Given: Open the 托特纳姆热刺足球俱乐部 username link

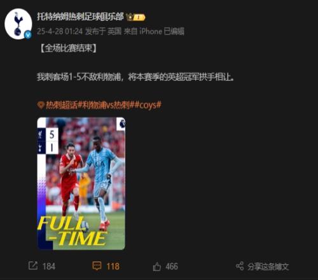Looking at the screenshot, I should (x=80, y=17).
